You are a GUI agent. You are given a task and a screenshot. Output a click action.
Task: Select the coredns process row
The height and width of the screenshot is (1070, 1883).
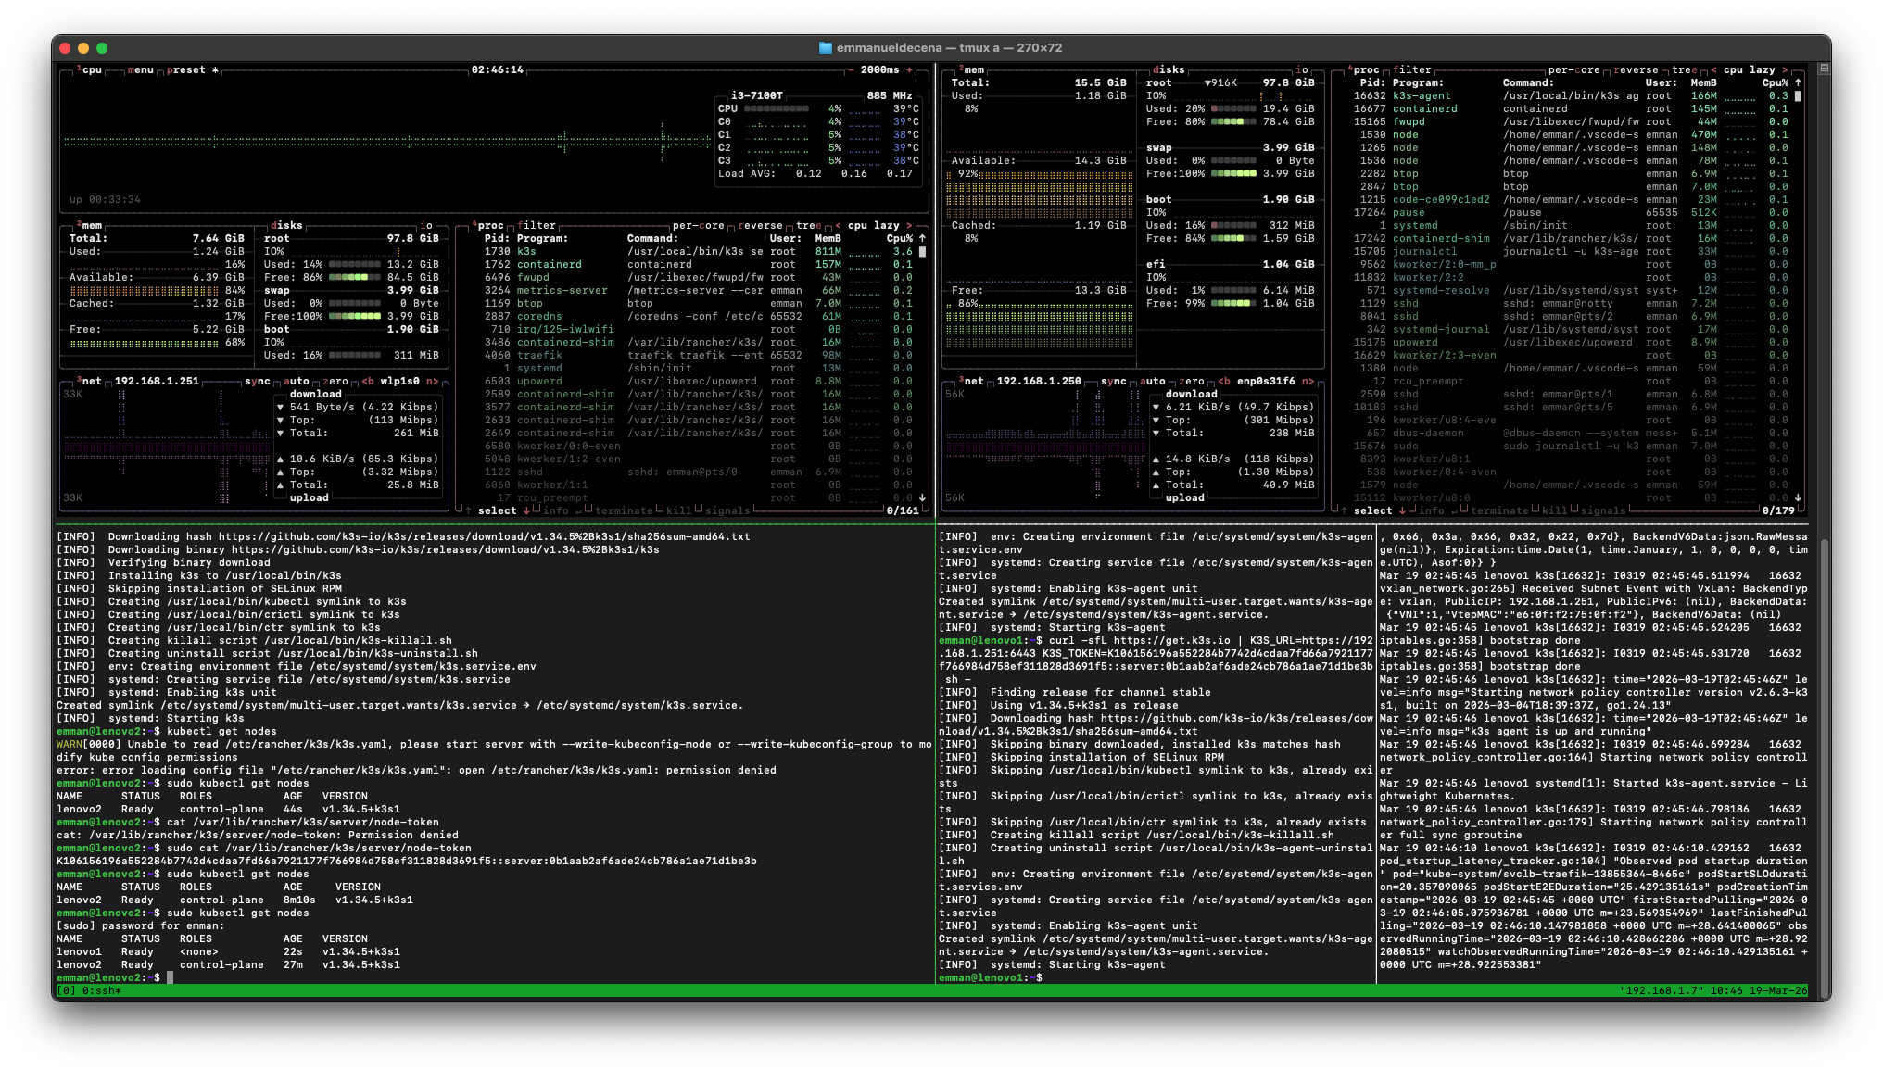[697, 316]
